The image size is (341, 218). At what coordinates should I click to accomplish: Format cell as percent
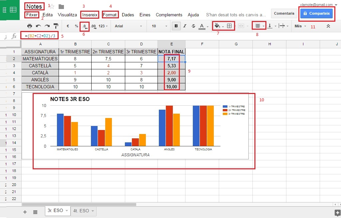click(76, 26)
